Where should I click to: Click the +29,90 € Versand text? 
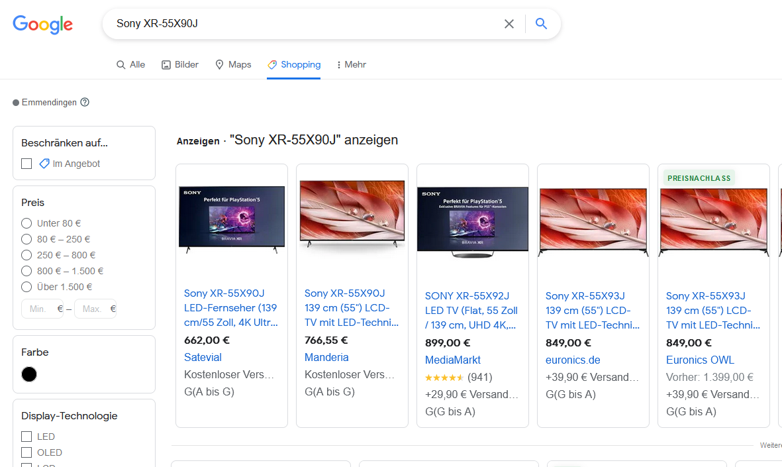tap(471, 395)
